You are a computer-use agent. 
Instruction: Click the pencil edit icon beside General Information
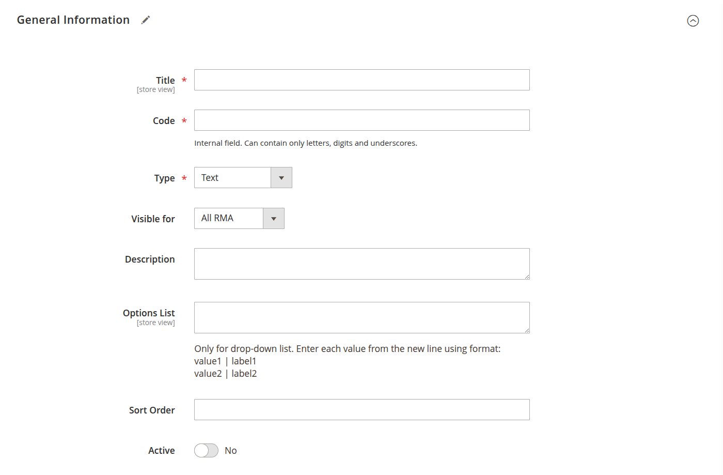point(146,20)
